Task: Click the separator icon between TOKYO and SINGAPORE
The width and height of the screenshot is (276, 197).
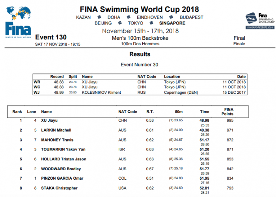Action: [x=151, y=23]
